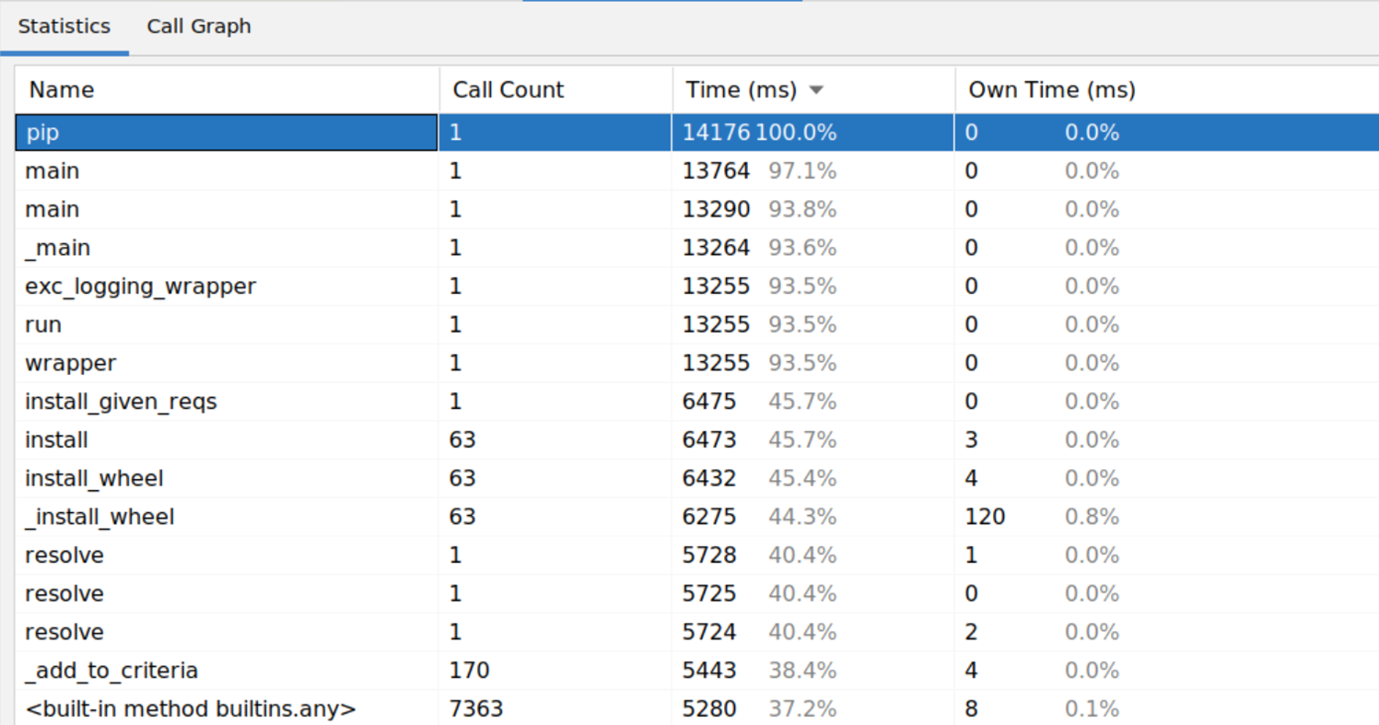1379x725 pixels.
Task: Sort the table by Own Time (ms)
Action: [x=1051, y=89]
